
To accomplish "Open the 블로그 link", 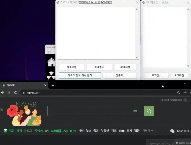I will (28, 131).
